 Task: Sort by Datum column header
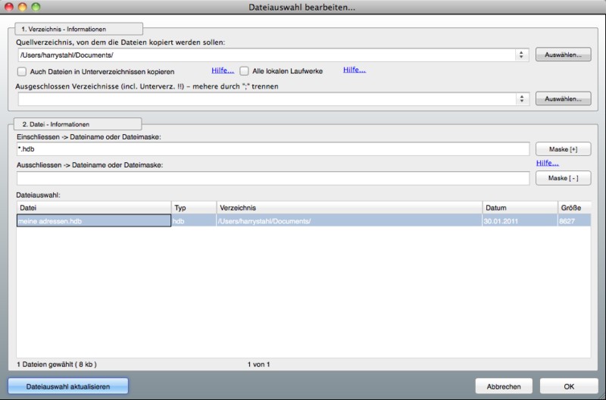[x=519, y=208]
